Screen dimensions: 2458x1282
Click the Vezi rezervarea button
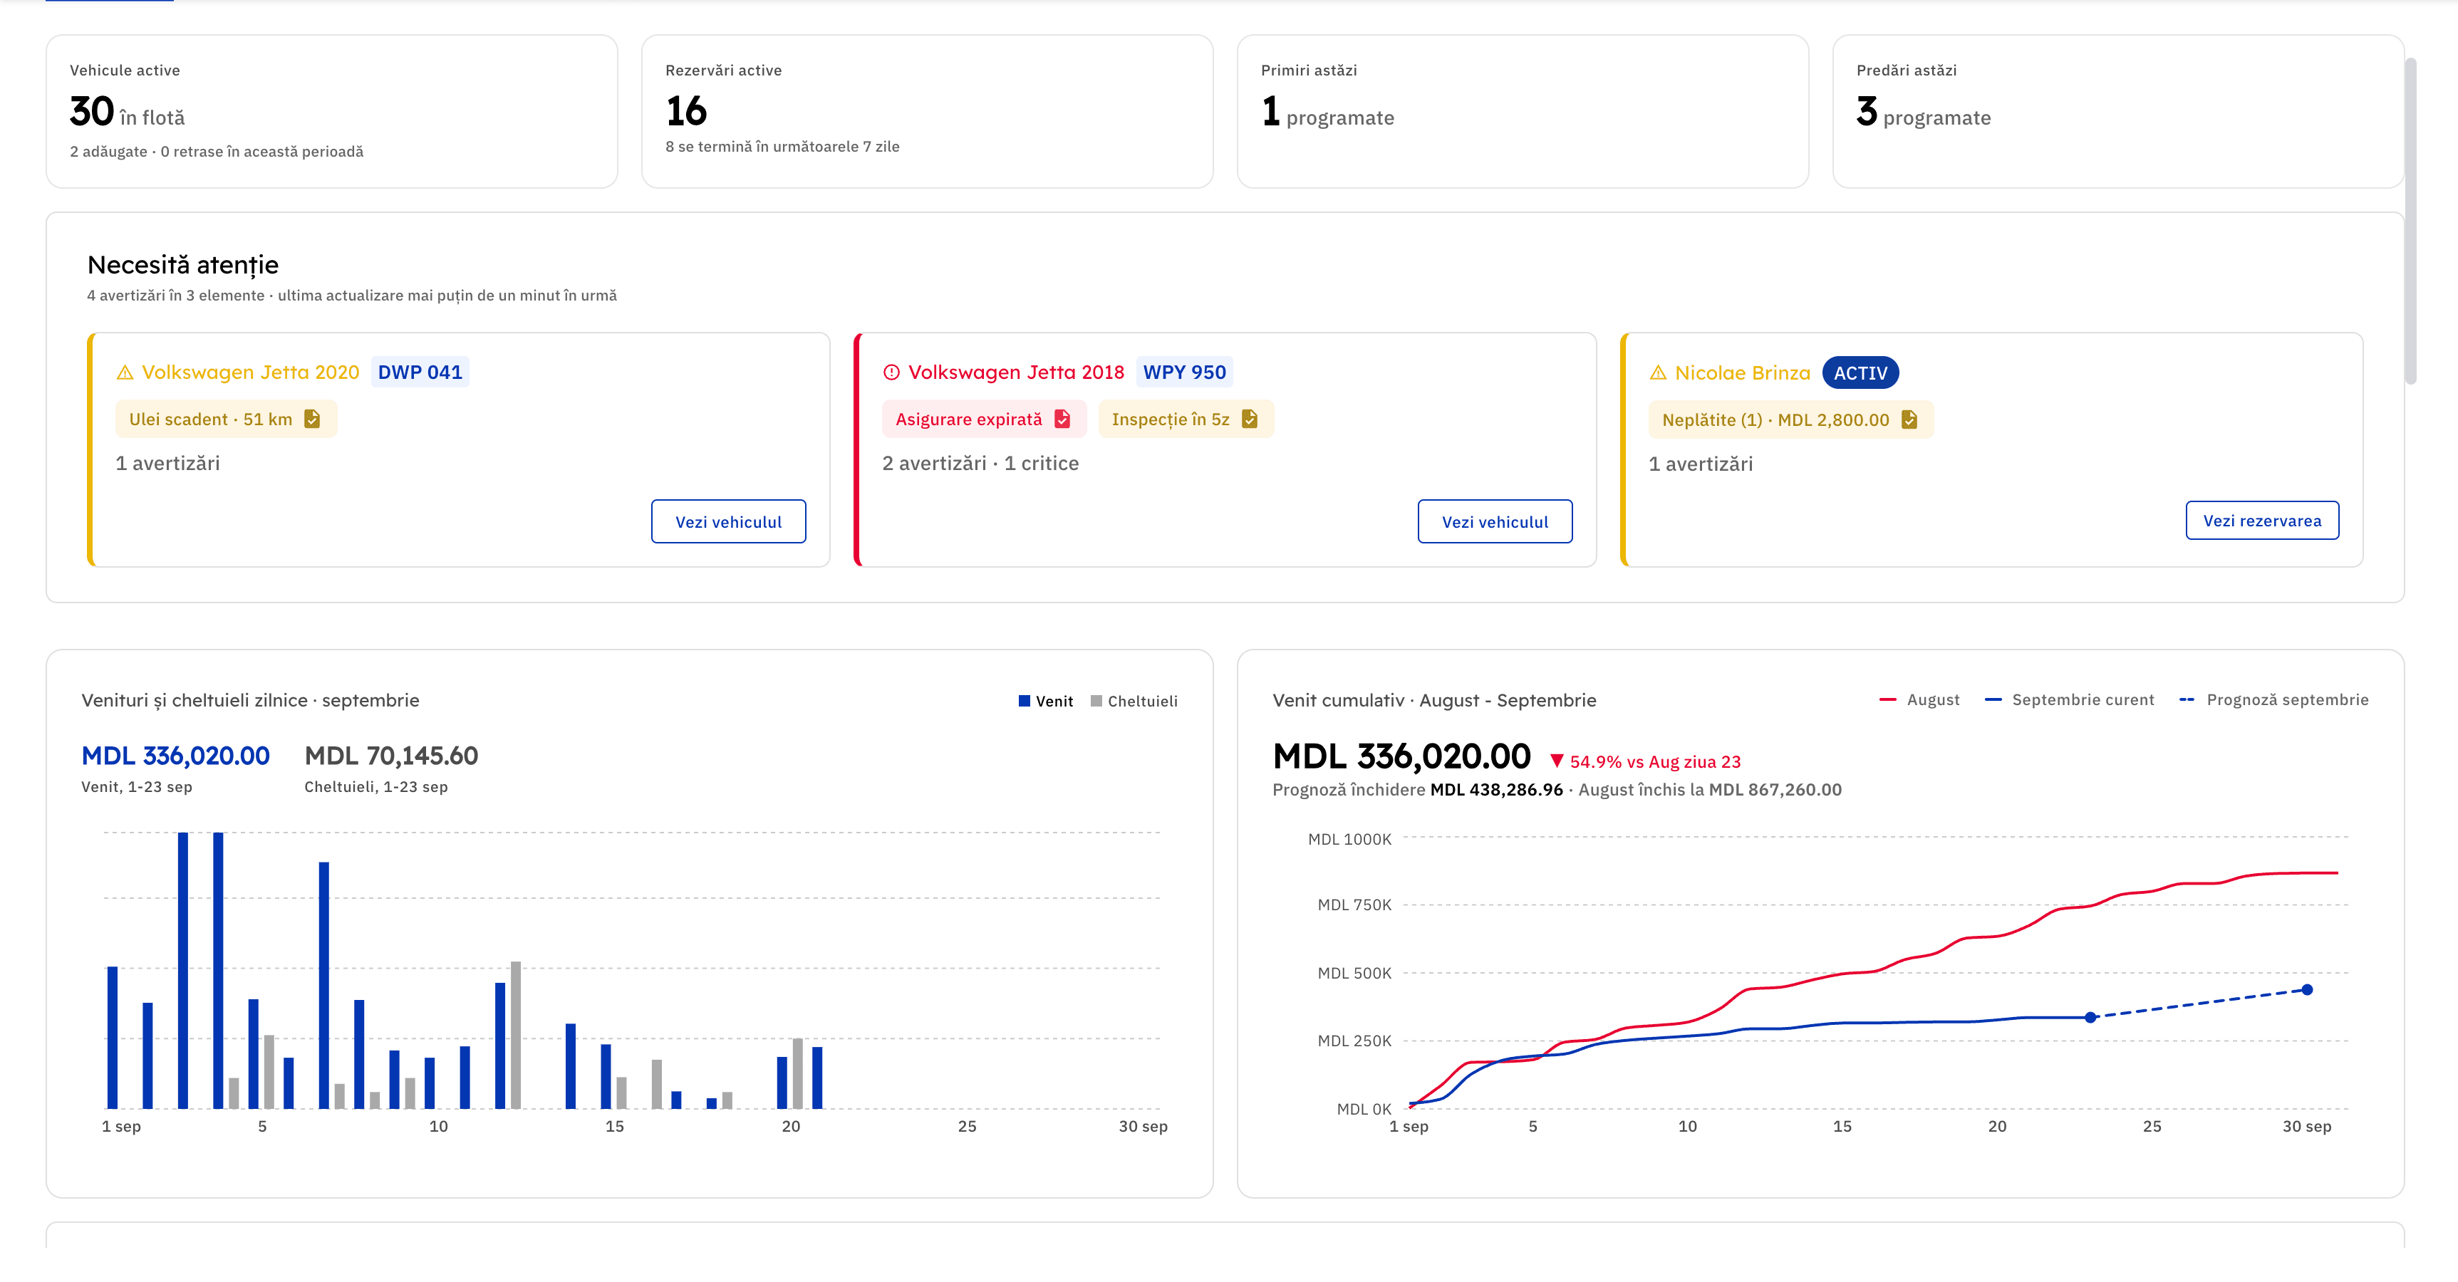[x=2261, y=521]
